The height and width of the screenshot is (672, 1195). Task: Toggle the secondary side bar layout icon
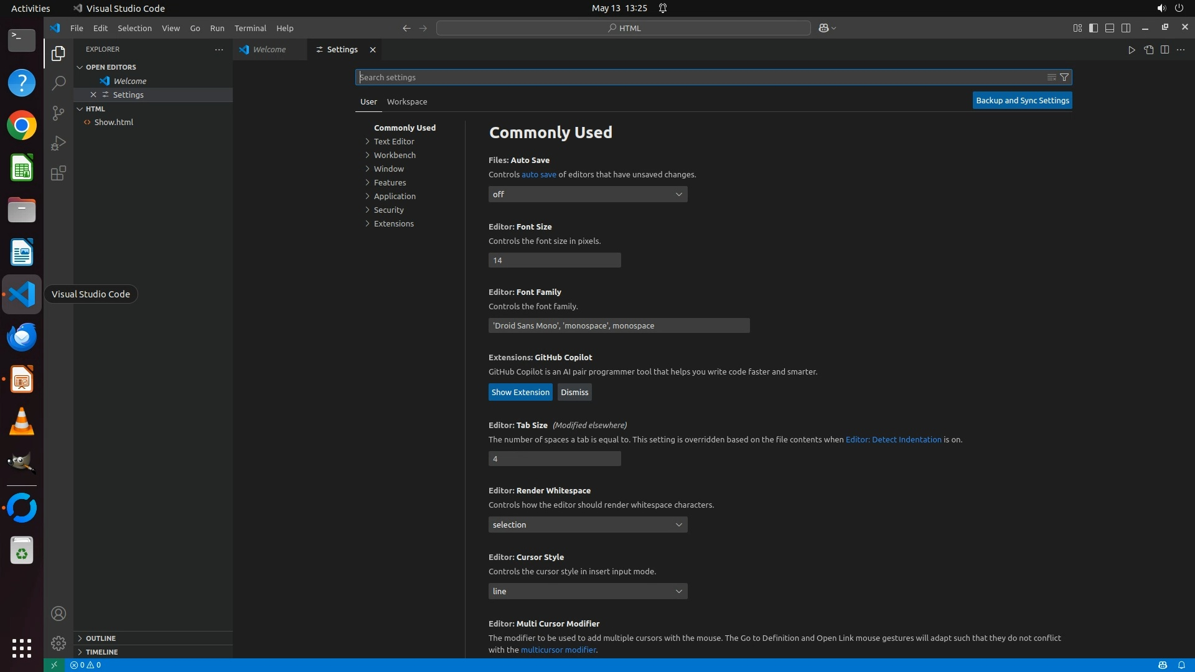pyautogui.click(x=1126, y=28)
